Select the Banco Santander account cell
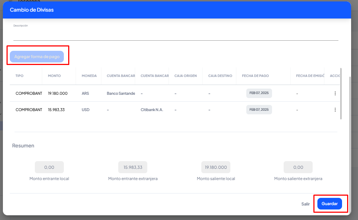358x220 pixels. coord(120,93)
